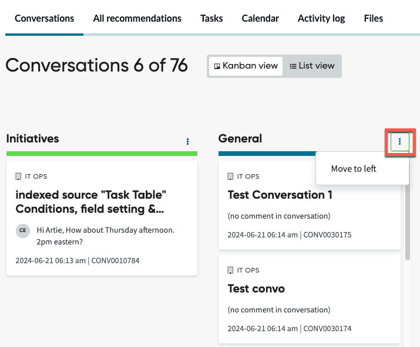The width and height of the screenshot is (420, 347).
Task: Open the Conversations tab
Action: tap(44, 18)
